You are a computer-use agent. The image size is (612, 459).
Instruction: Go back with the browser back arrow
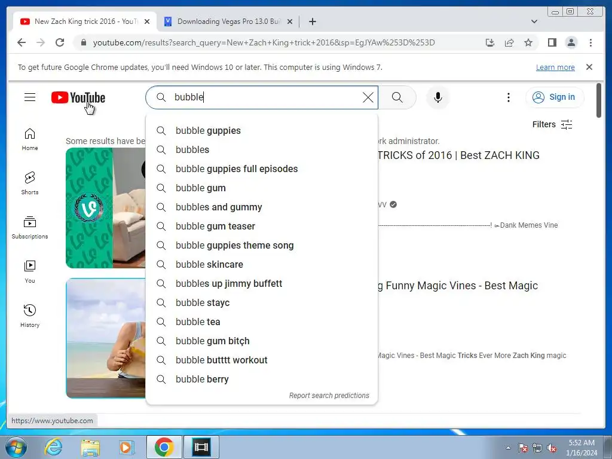[x=22, y=42]
